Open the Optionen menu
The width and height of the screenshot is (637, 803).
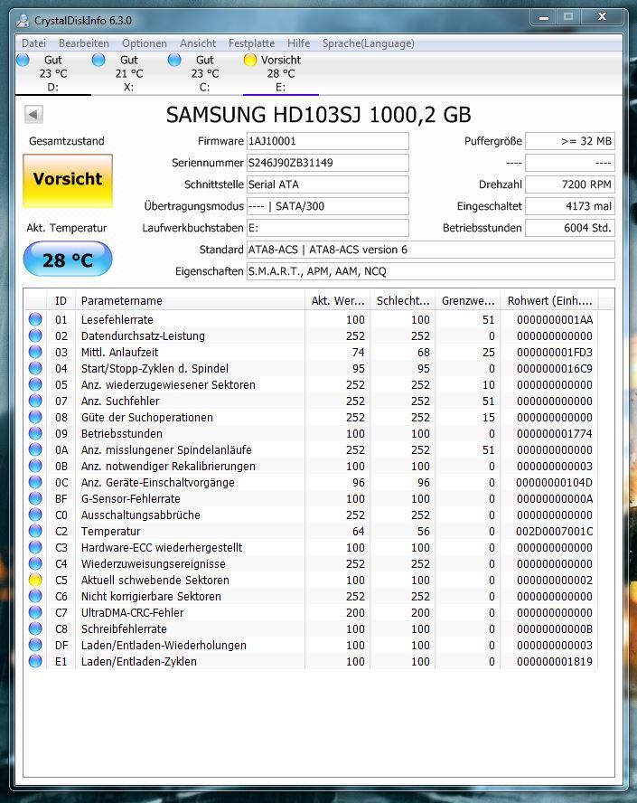145,43
